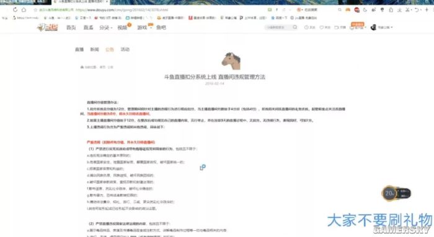Click the red round extension icon
The width and height of the screenshot is (434, 237).
pyautogui.click(x=356, y=10)
